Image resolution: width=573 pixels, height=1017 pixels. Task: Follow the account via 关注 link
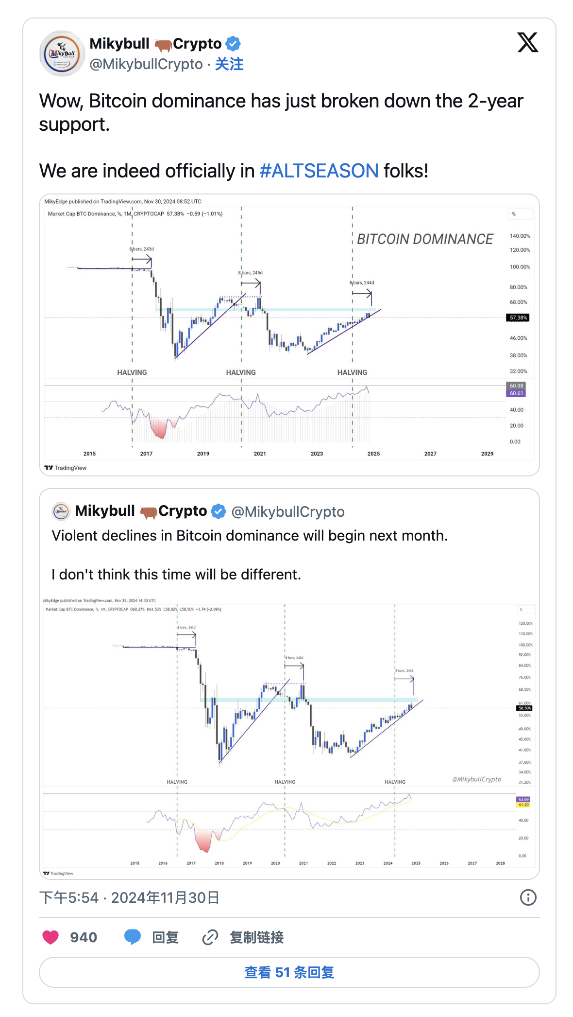[229, 64]
